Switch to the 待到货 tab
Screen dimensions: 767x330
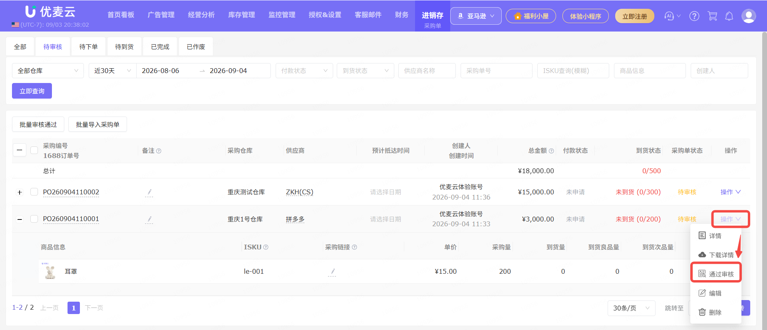pyautogui.click(x=124, y=47)
